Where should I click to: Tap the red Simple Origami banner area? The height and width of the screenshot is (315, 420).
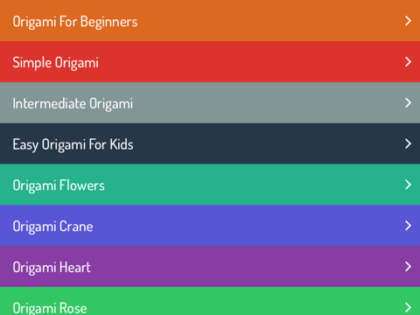click(x=210, y=61)
